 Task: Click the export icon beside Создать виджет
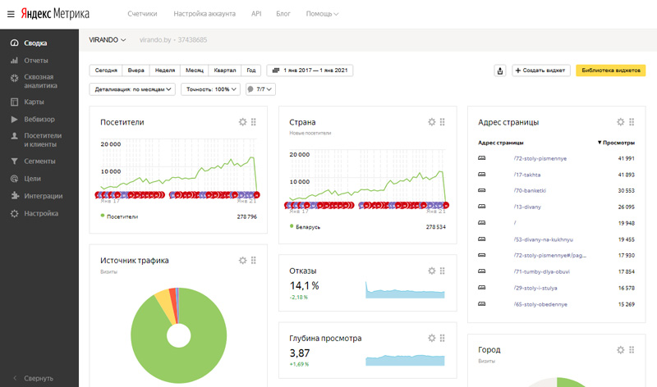(500, 71)
